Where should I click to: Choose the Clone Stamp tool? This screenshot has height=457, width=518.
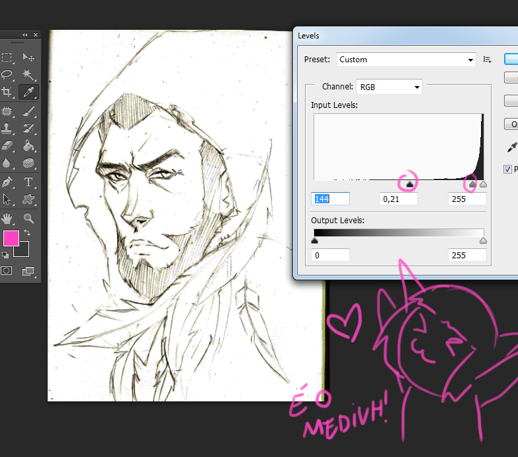tap(7, 128)
